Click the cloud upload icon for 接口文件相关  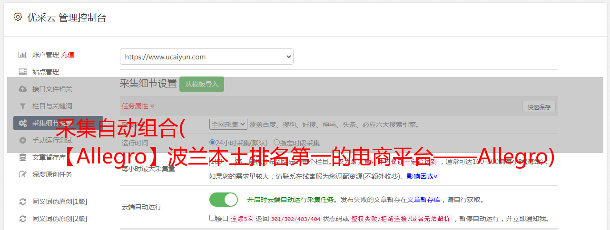22,89
